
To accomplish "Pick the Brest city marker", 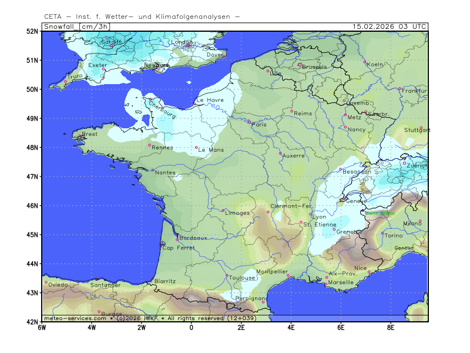I will (80, 136).
